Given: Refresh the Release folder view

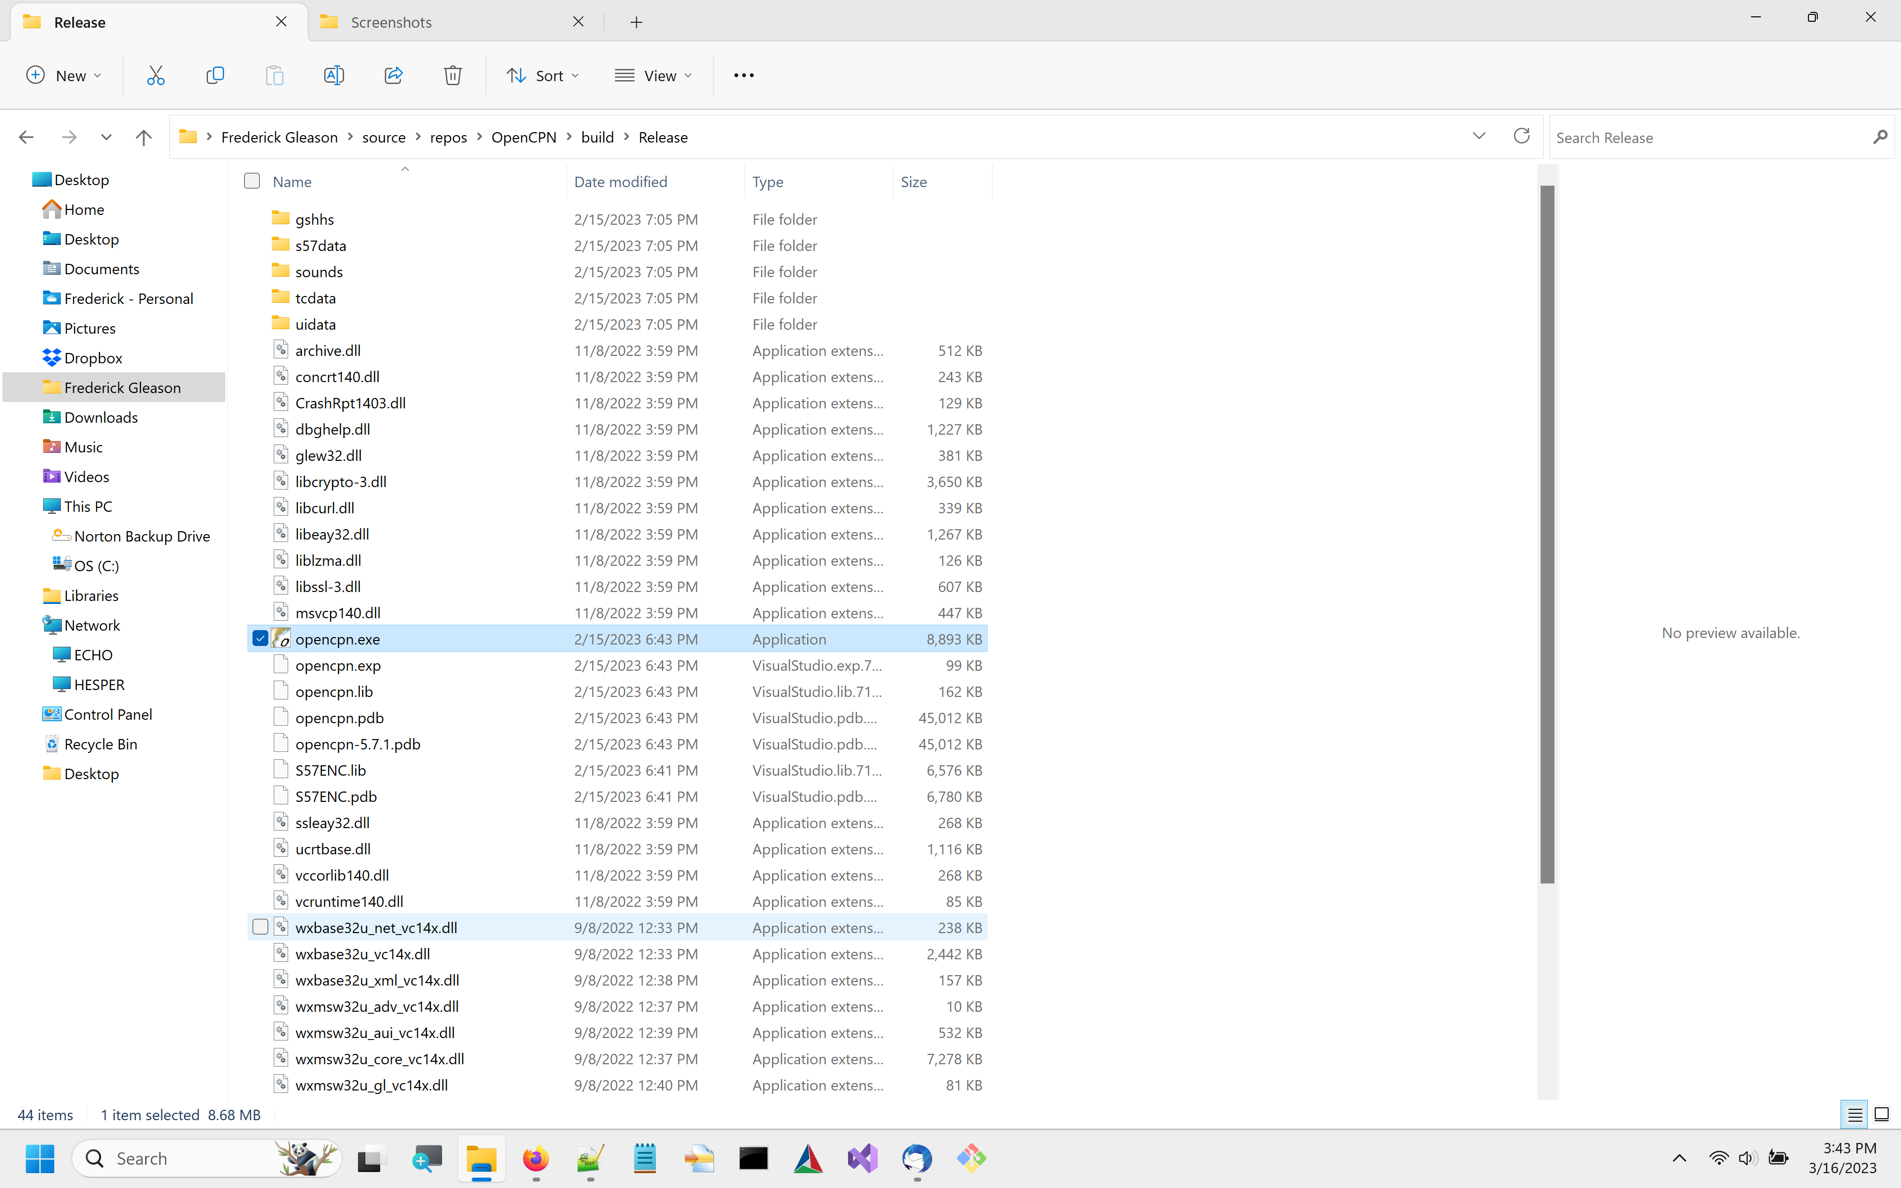Looking at the screenshot, I should click(x=1522, y=136).
